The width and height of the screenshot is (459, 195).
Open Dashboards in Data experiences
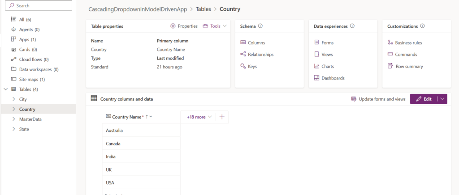coord(333,78)
